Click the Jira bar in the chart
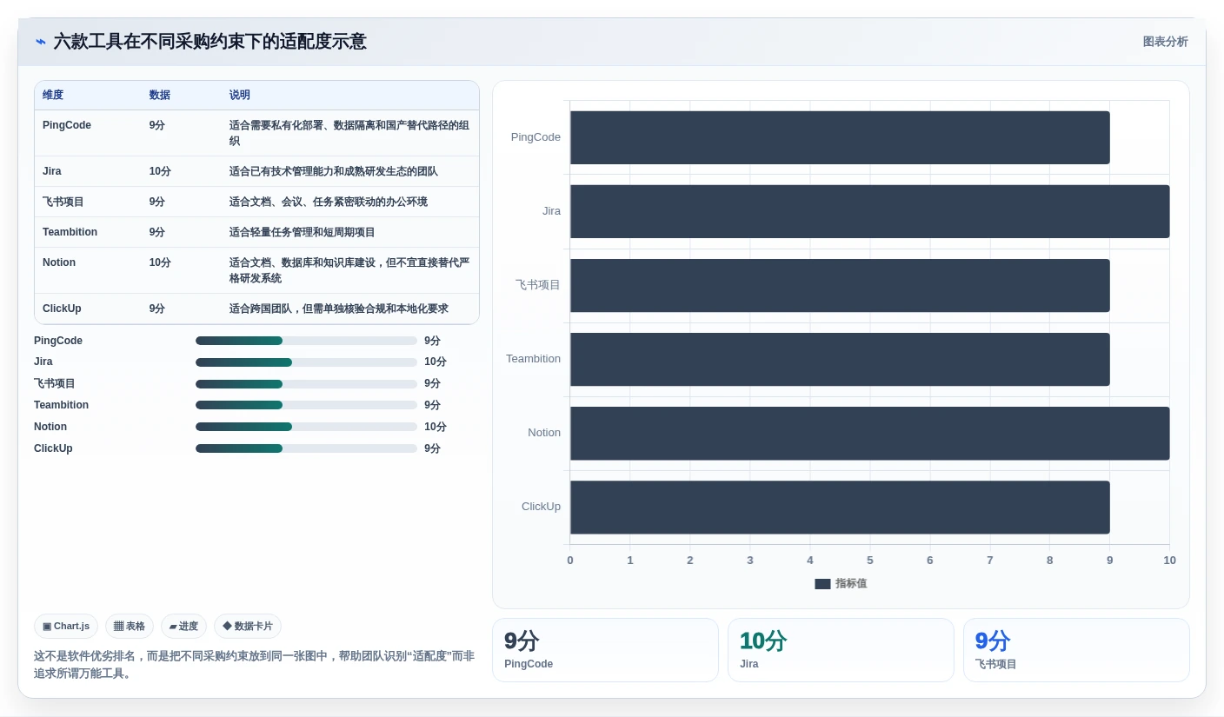The height and width of the screenshot is (717, 1224). click(x=869, y=211)
